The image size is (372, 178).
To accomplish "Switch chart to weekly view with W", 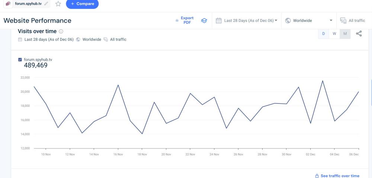I will tap(334, 34).
